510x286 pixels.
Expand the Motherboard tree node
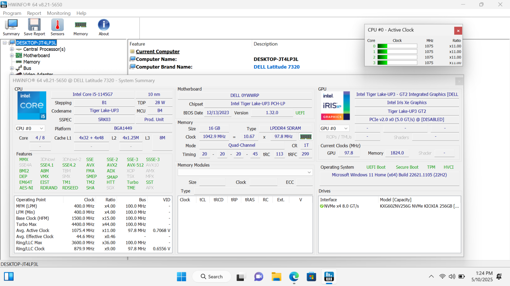click(12, 56)
